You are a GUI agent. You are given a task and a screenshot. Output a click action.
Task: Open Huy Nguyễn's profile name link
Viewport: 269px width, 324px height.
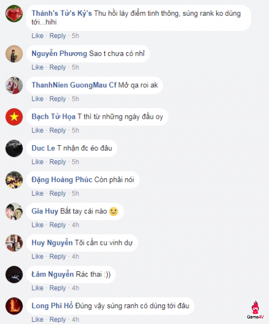tap(52, 243)
